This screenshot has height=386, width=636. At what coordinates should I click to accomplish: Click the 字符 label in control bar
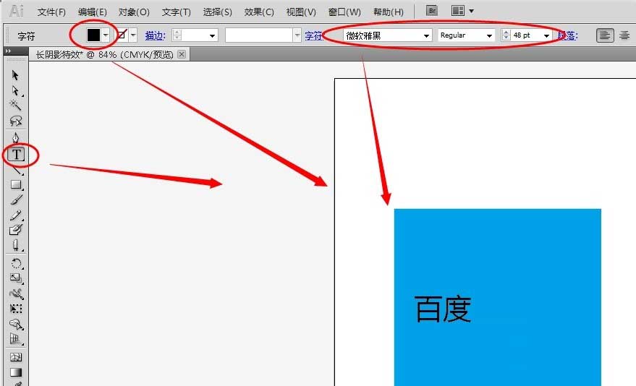pyautogui.click(x=26, y=36)
